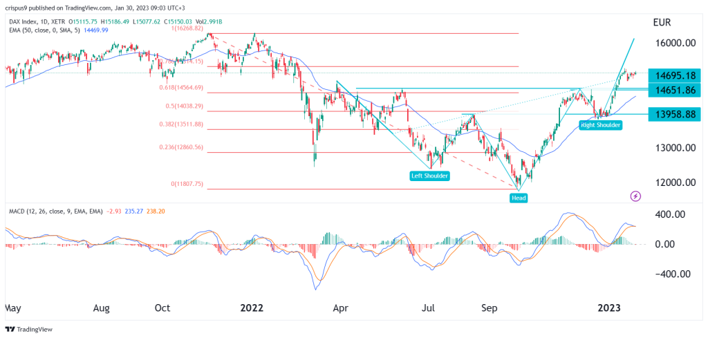Click the May label on time axis

tap(12, 308)
